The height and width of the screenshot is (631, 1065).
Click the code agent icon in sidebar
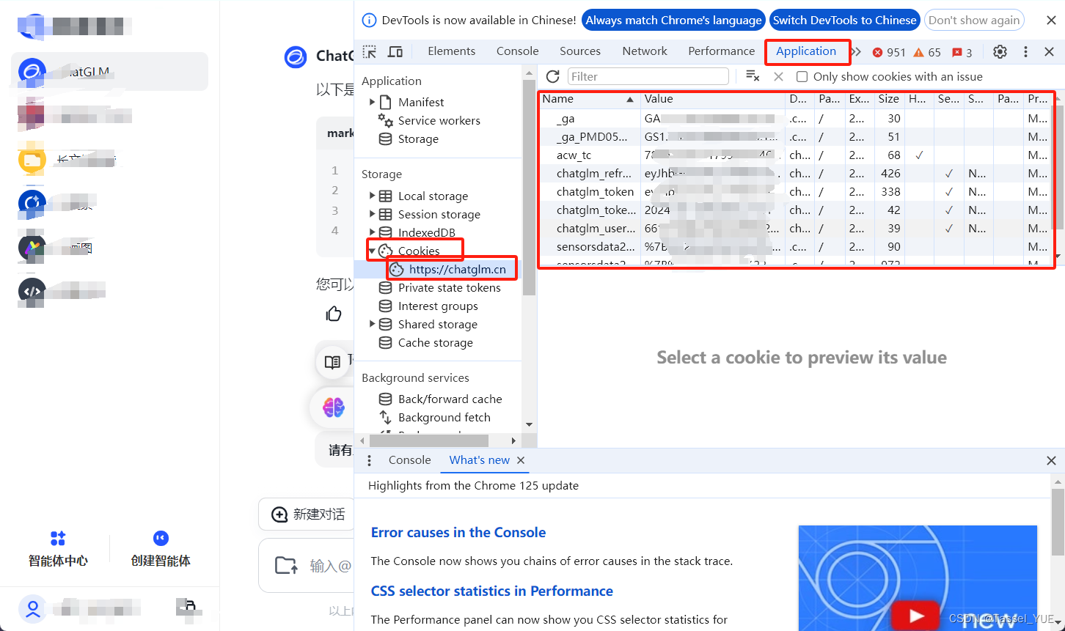pyautogui.click(x=32, y=292)
